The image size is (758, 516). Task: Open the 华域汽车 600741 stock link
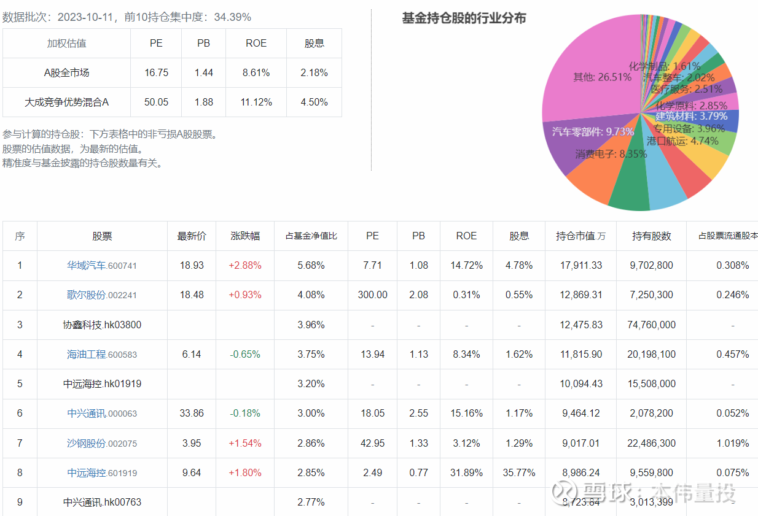[x=102, y=266]
